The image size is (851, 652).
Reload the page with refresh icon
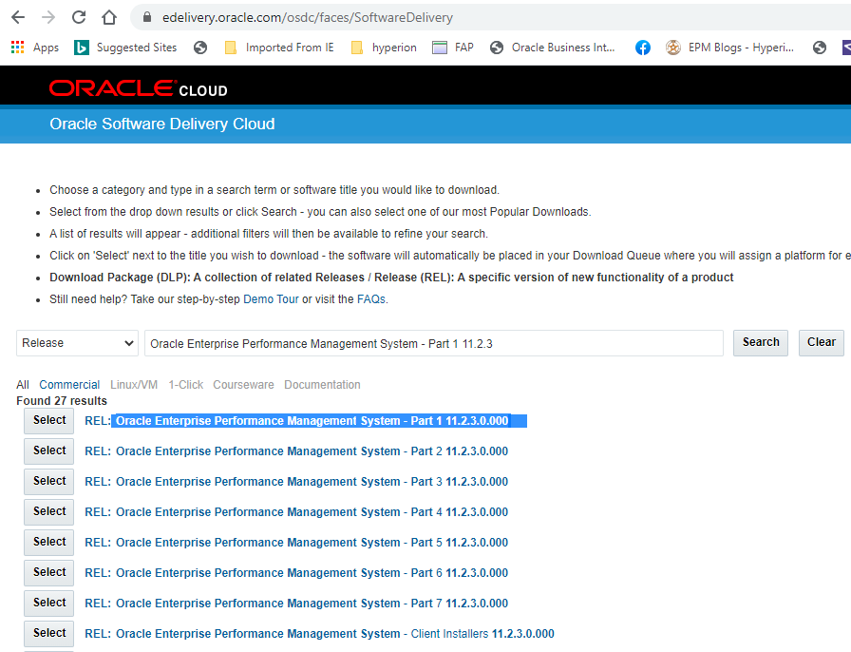coord(79,17)
